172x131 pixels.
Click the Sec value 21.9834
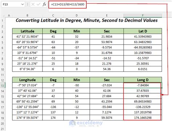tap(107, 37)
